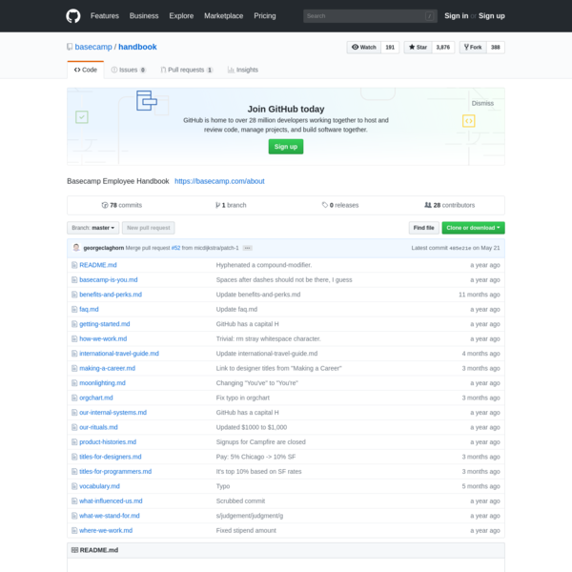Image resolution: width=572 pixels, height=572 pixels.
Task: Switch to the Issues tab
Action: point(128,70)
